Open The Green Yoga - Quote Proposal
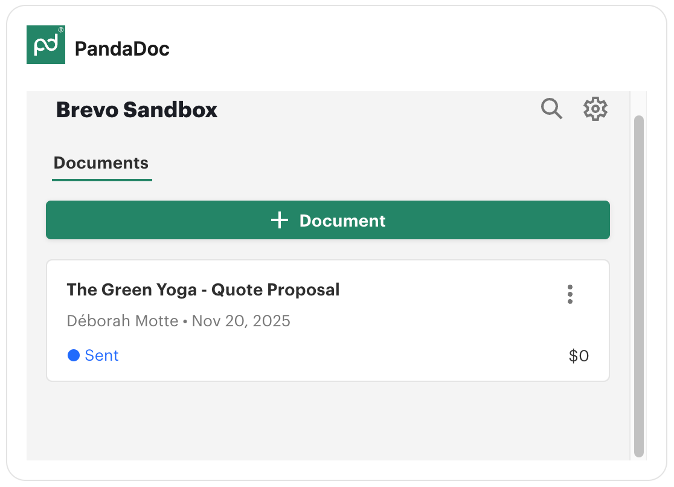 (203, 289)
